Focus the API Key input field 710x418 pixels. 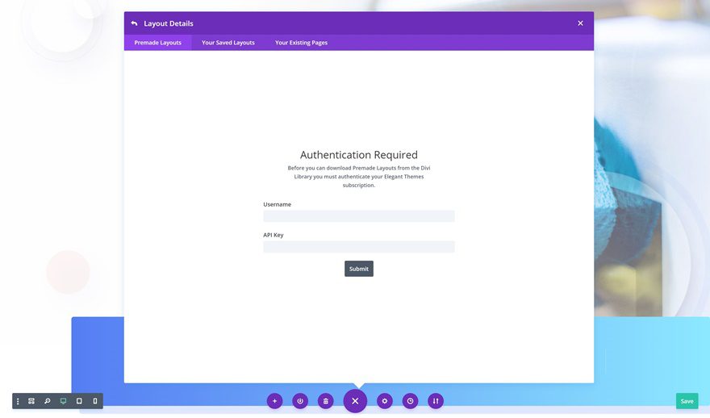point(358,247)
